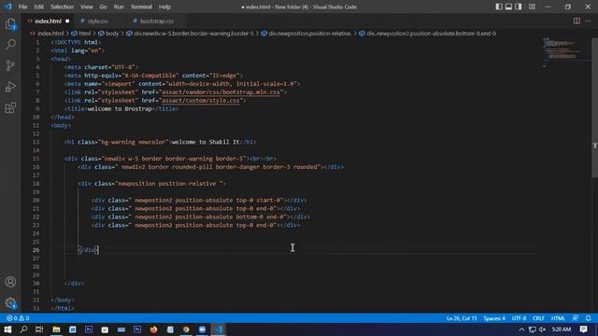Click line number 18 in gutter

36,184
